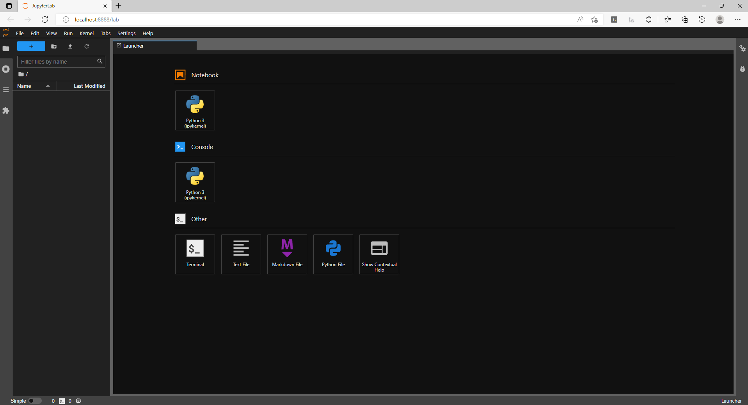This screenshot has width=748, height=405.
Task: Create a new Python File
Action: [x=333, y=254]
